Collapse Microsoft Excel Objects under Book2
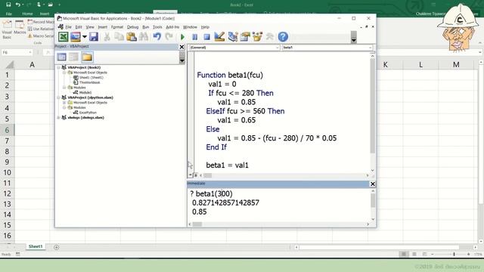 [64, 73]
